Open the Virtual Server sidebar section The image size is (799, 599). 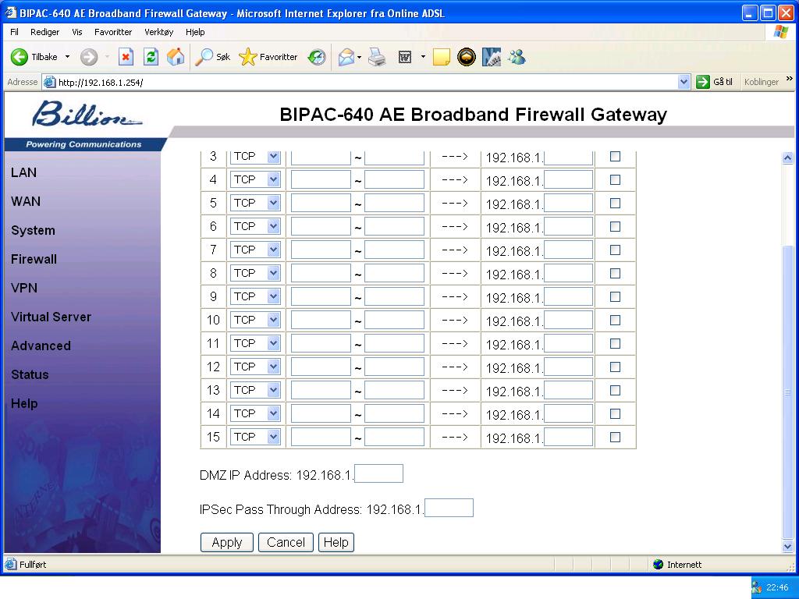coord(51,317)
